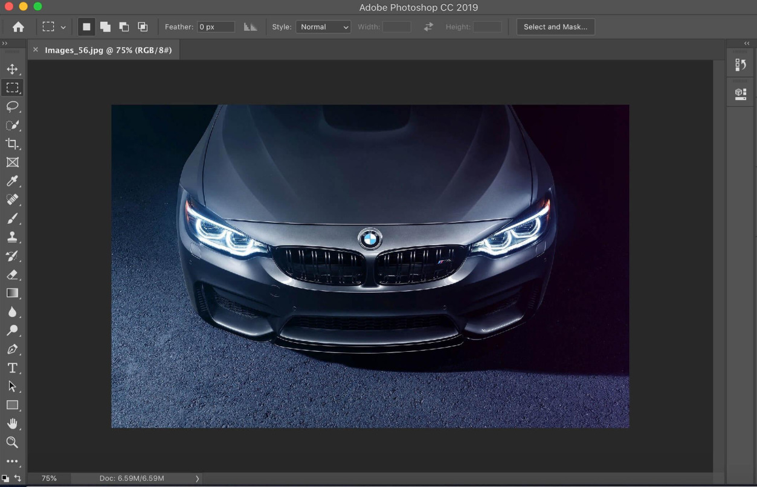The width and height of the screenshot is (757, 487).
Task: Select the Move tool
Action: click(x=12, y=69)
